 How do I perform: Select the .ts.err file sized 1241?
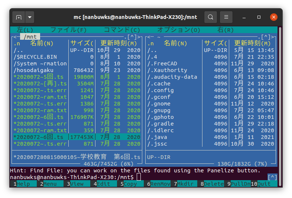click(x=77, y=90)
